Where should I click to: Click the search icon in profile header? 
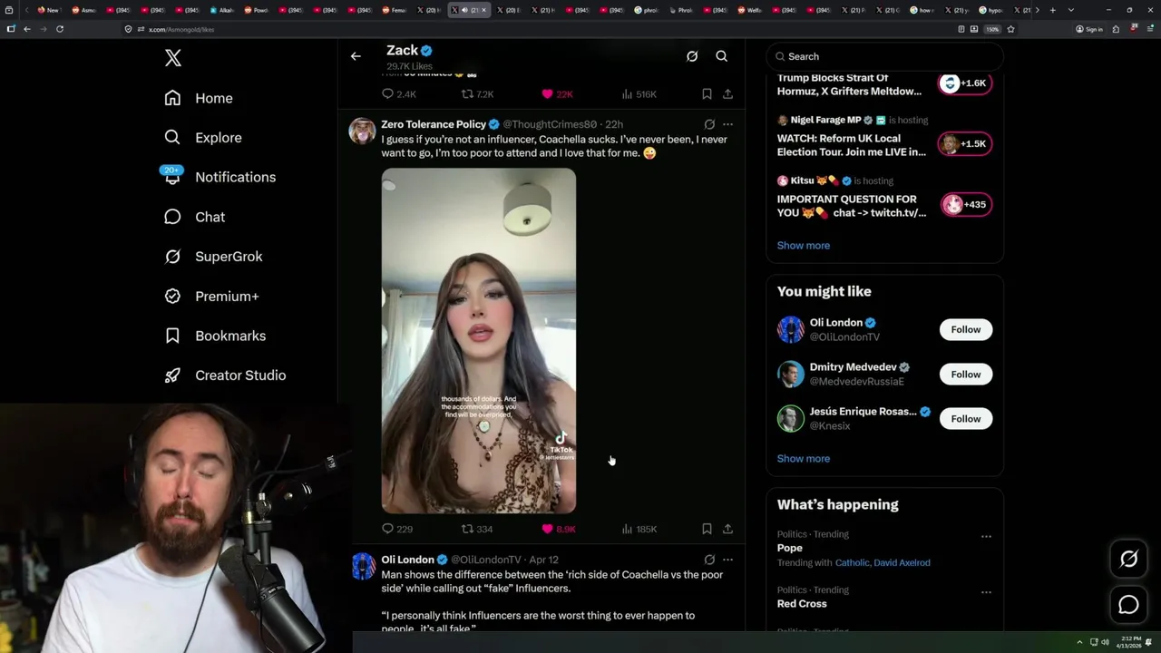(722, 56)
